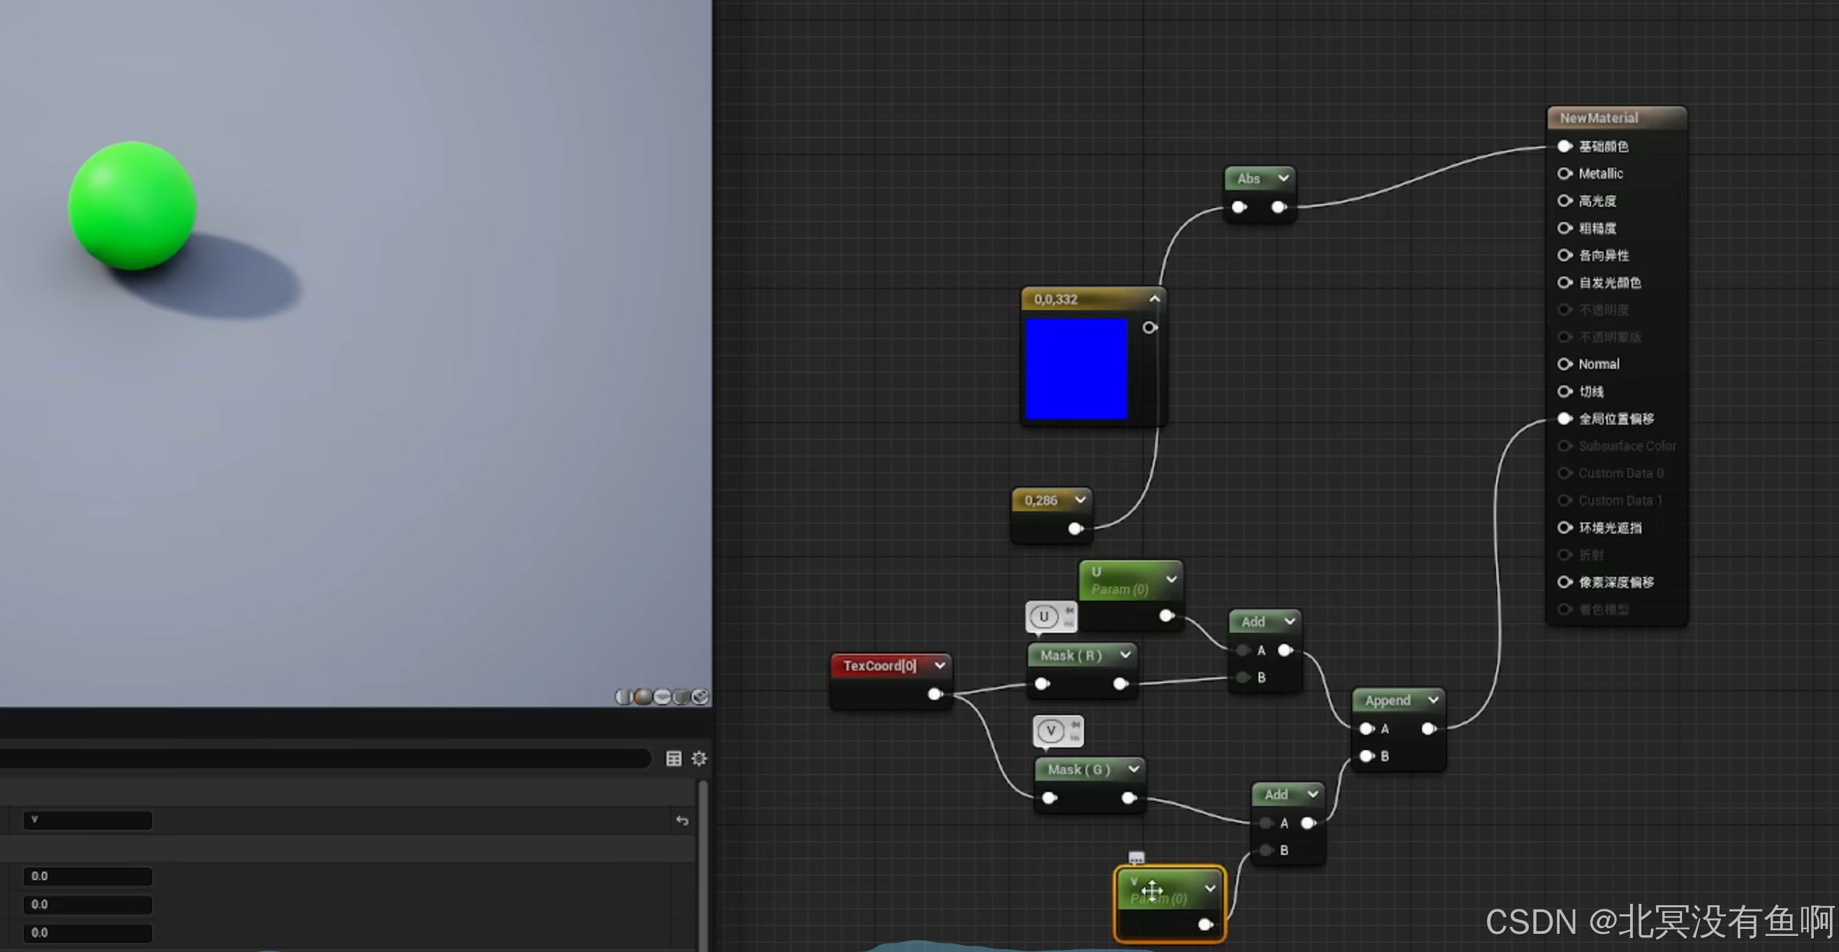Expand the Abs node dropdown arrow
Image resolution: width=1839 pixels, height=952 pixels.
(x=1283, y=178)
